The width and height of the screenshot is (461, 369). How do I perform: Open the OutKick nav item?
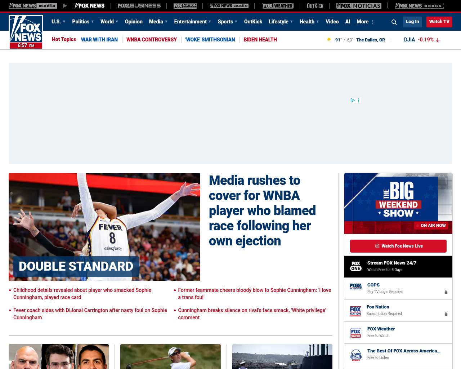[253, 22]
